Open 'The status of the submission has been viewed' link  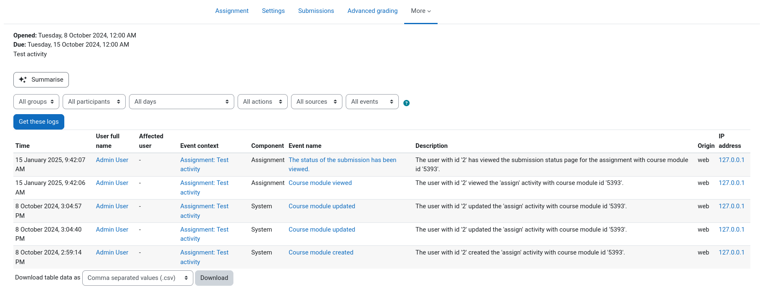[x=342, y=165]
